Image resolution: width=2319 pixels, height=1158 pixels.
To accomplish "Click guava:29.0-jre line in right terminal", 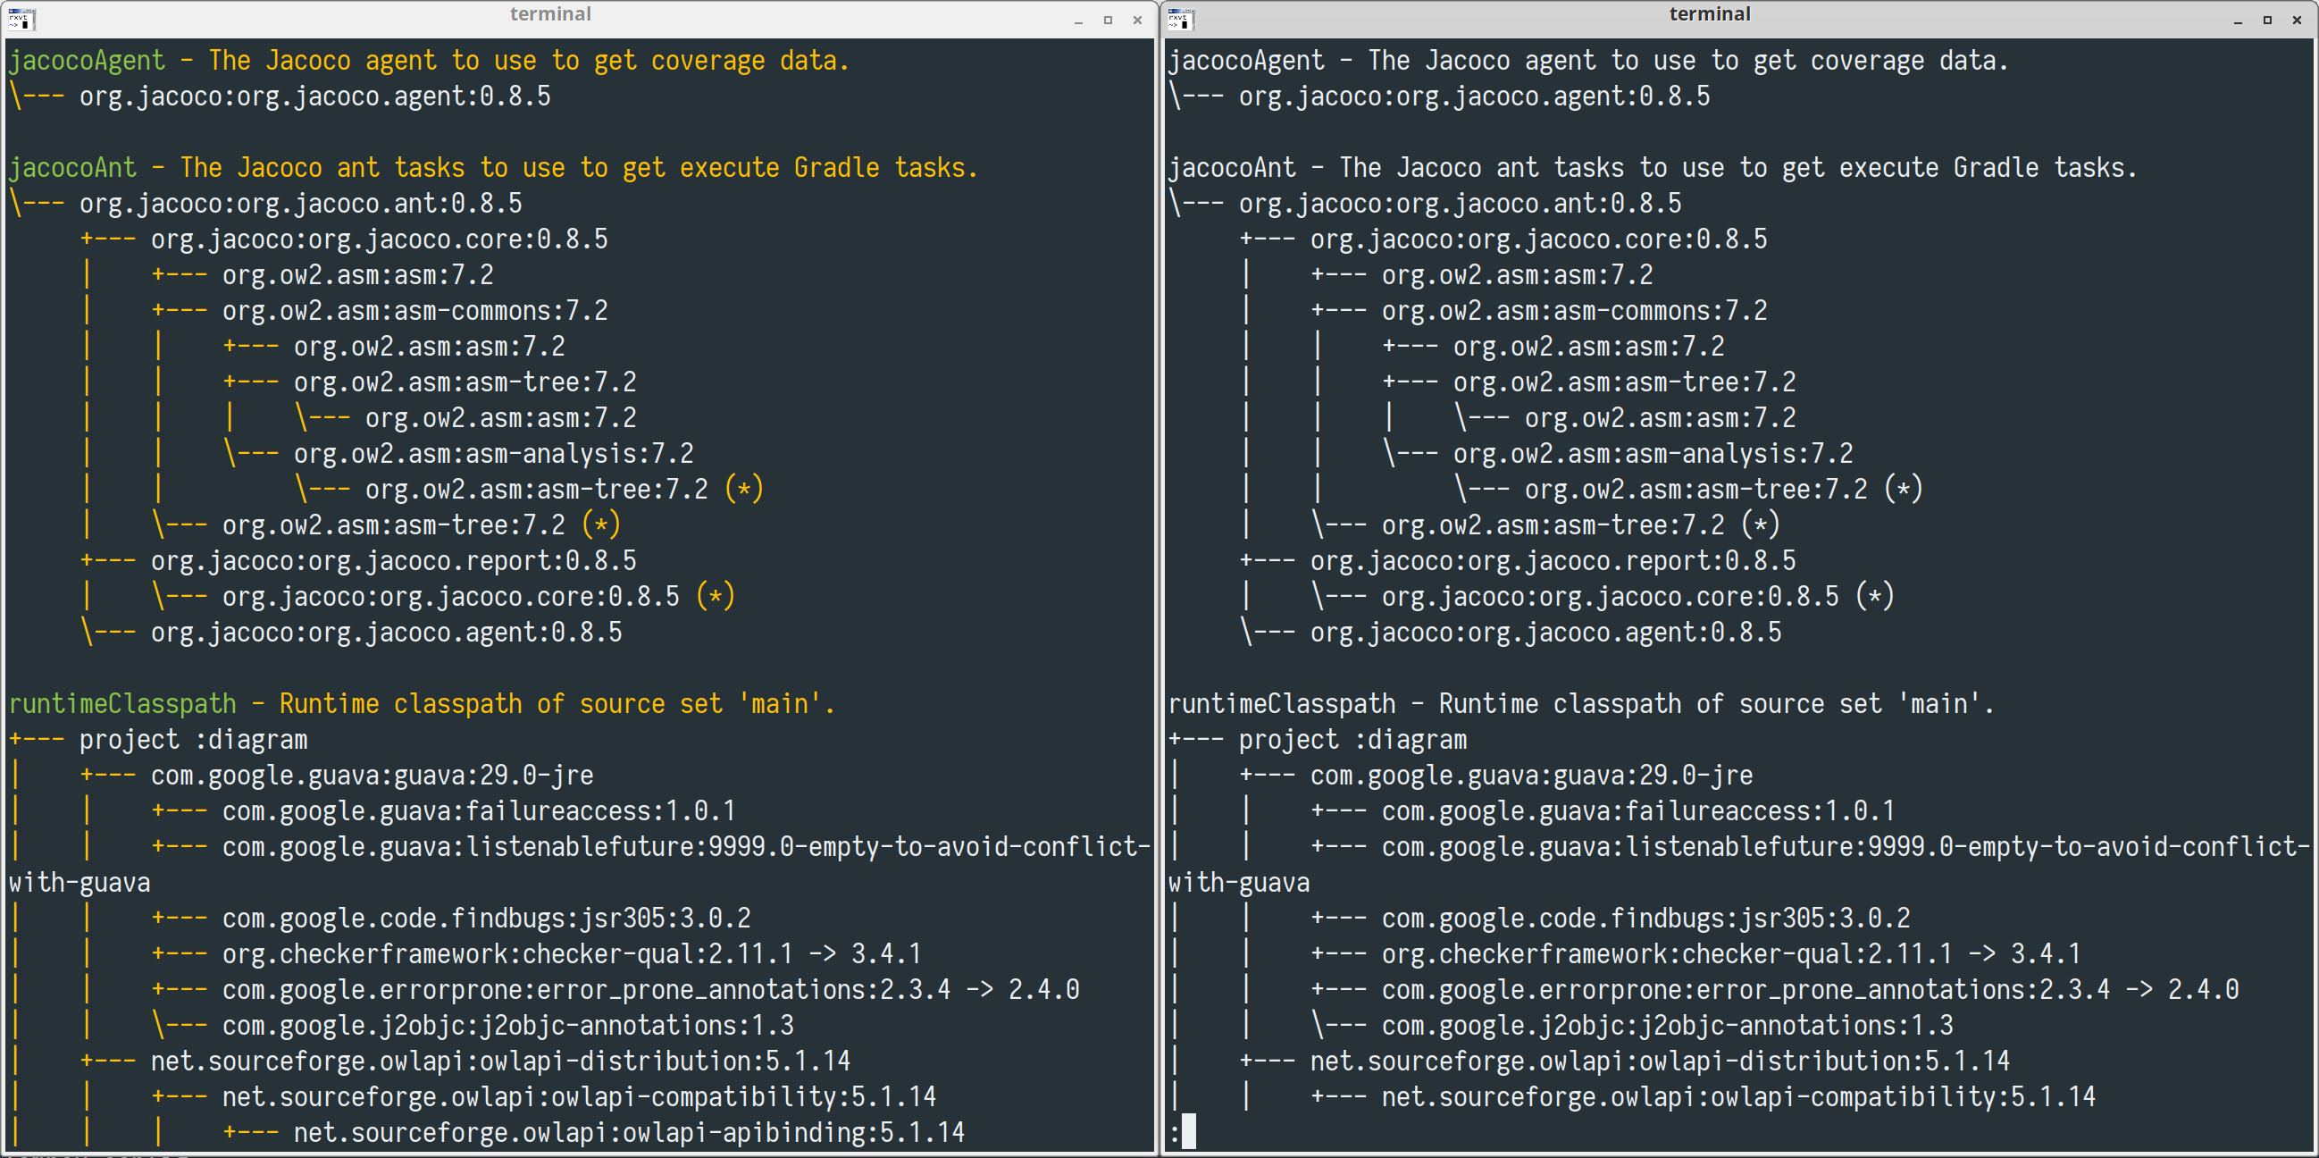I will [x=1530, y=776].
